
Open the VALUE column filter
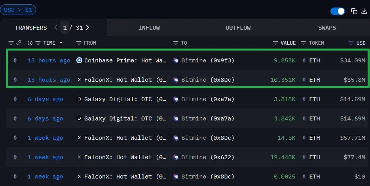coord(275,43)
